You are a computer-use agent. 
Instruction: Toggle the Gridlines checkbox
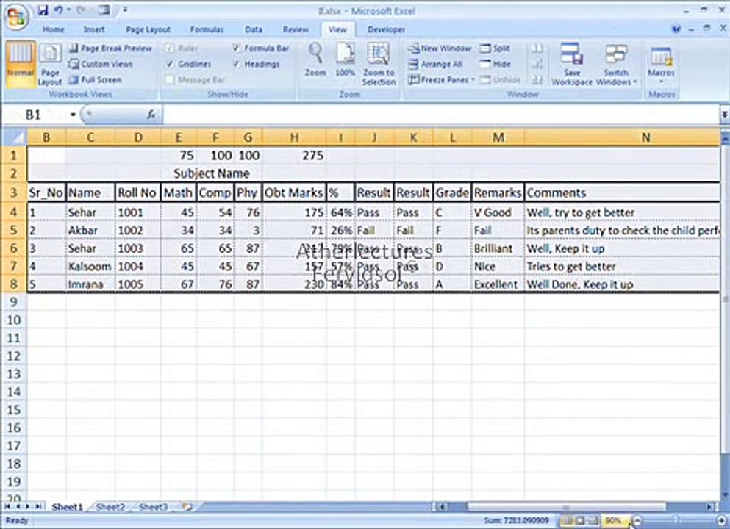coord(170,64)
